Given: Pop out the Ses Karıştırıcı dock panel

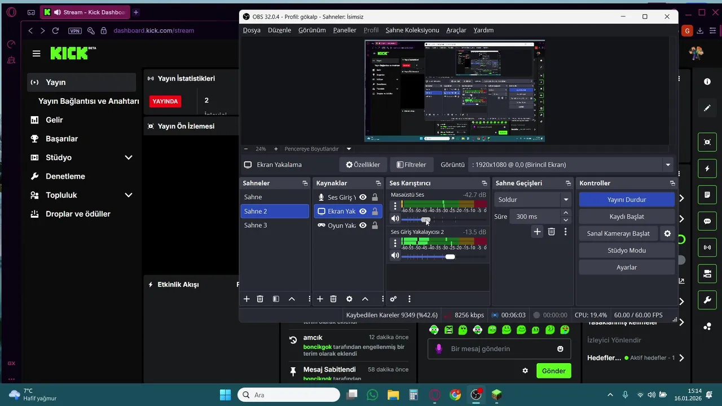Looking at the screenshot, I should point(484,183).
